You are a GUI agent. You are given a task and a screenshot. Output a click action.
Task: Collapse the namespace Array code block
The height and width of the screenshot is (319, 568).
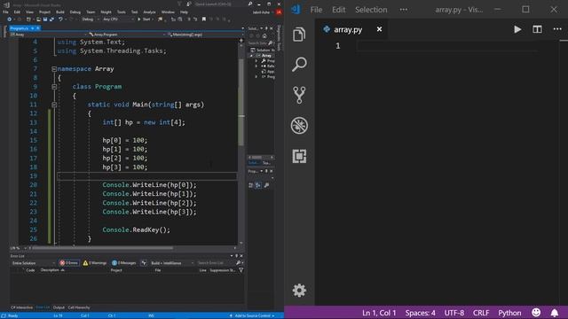[x=54, y=69]
